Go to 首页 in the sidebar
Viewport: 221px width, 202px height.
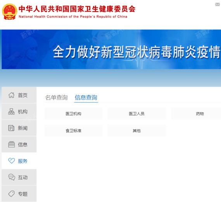pyautogui.click(x=22, y=95)
